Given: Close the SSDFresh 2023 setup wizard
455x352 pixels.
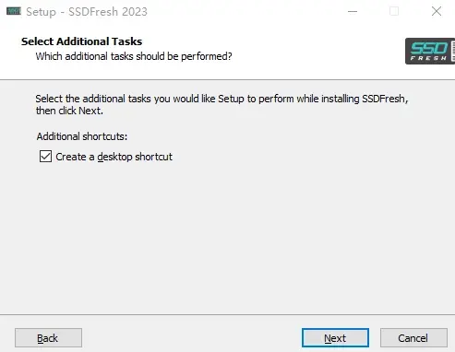Looking at the screenshot, I should [x=437, y=12].
